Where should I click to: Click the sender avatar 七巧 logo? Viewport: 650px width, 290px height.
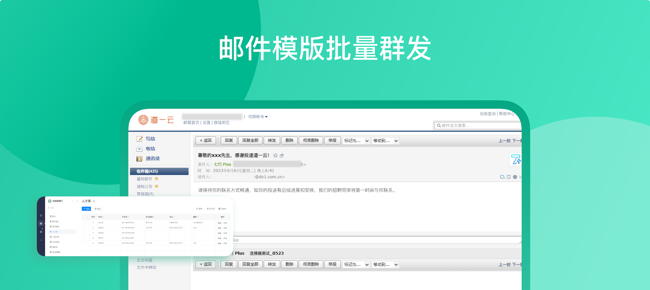(516, 159)
